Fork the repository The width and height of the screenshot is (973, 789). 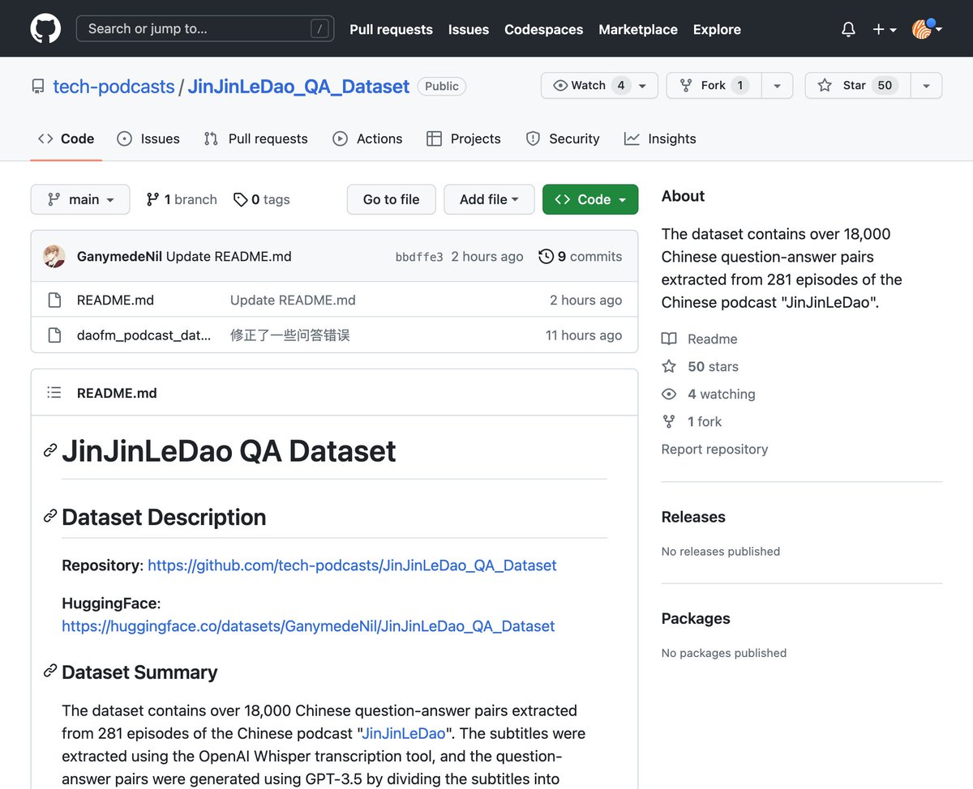(x=714, y=85)
